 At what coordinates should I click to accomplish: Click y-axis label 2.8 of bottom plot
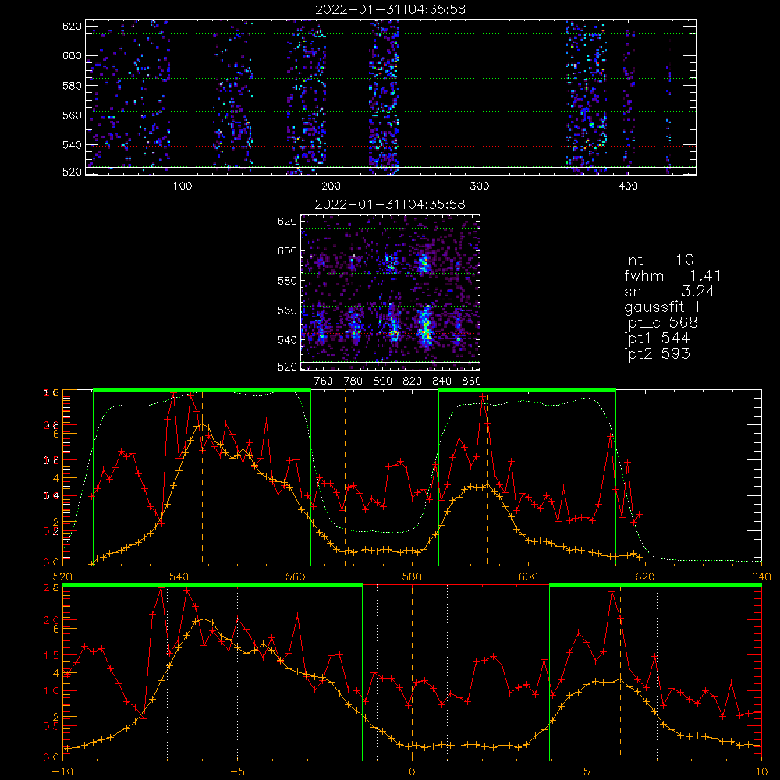[x=52, y=587]
